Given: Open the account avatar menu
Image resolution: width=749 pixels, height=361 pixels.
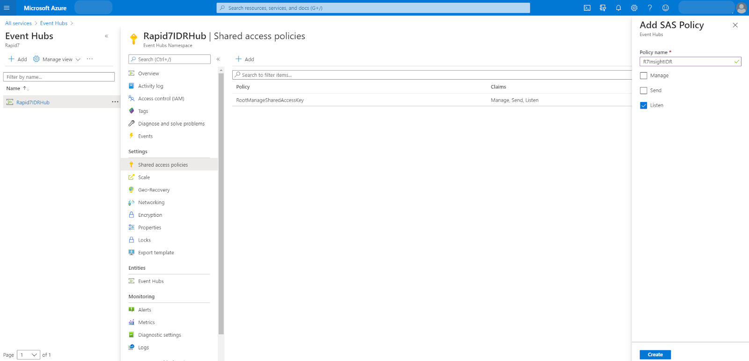Looking at the screenshot, I should [x=741, y=8].
